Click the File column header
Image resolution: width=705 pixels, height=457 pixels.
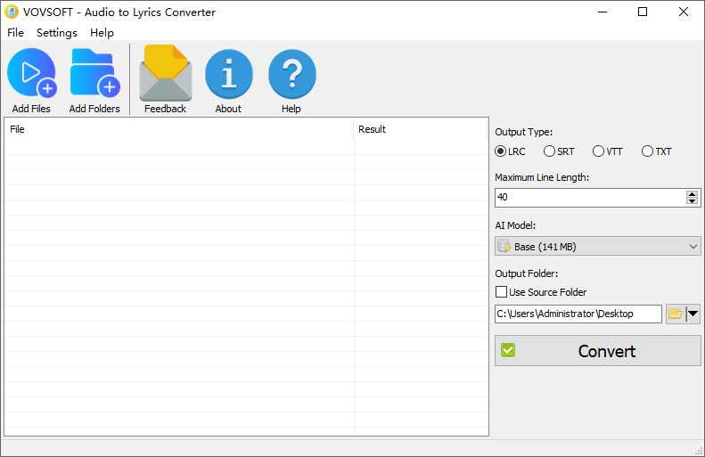(179, 129)
